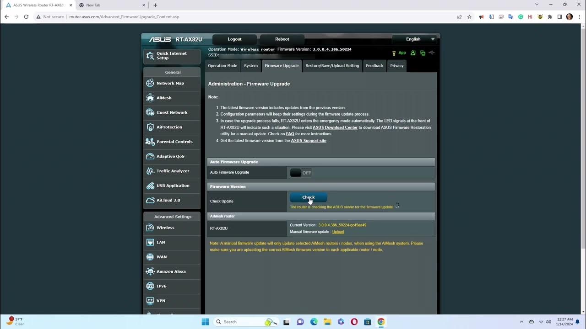
Task: Close the ASUS Wireless Router tab
Action: point(71,5)
